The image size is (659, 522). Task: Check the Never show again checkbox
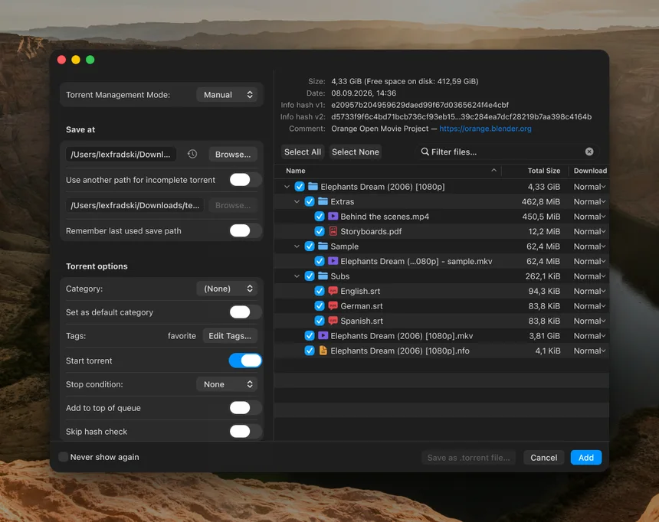point(63,457)
